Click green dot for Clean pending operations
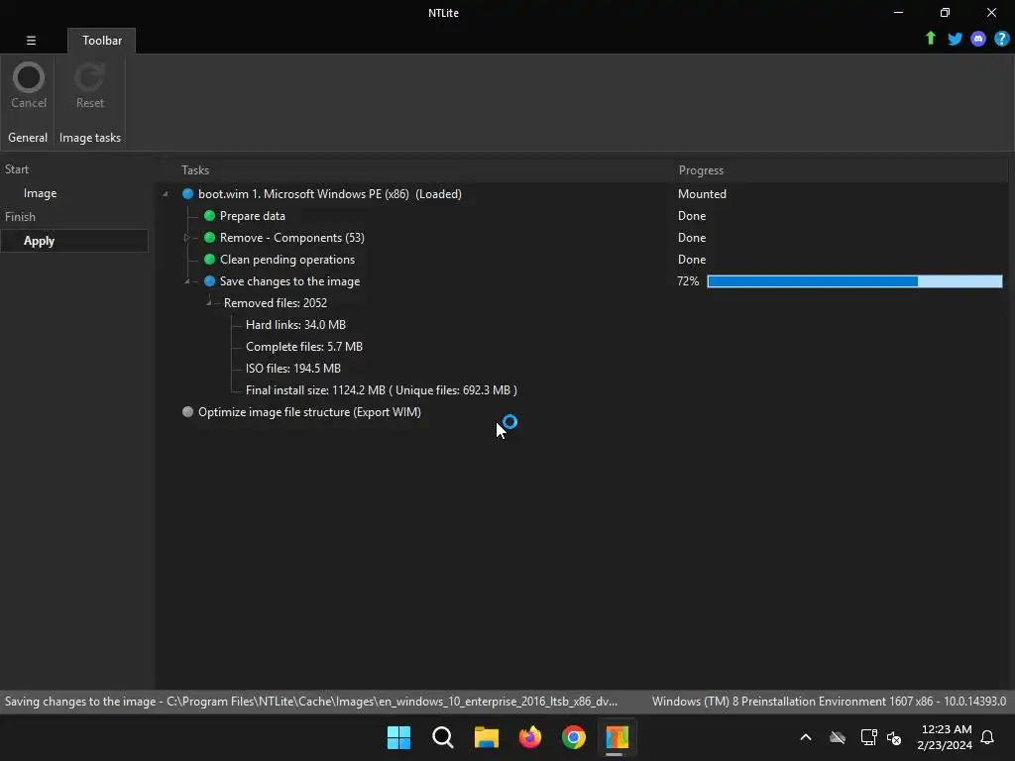 pos(209,260)
